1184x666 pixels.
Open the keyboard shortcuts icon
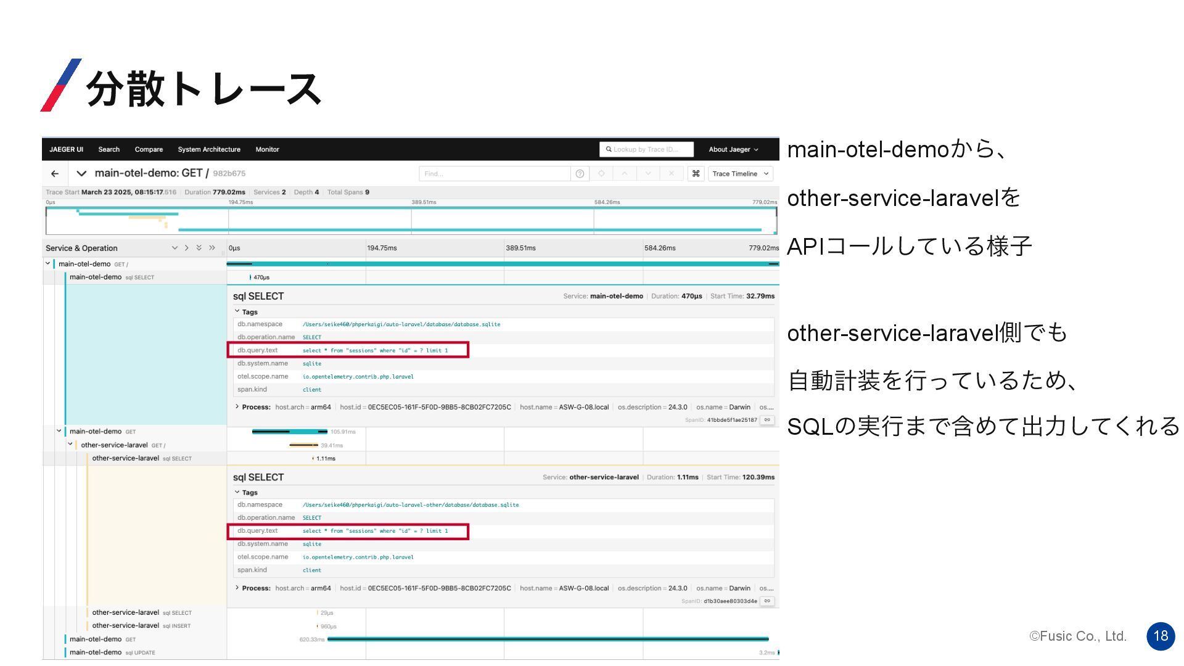click(696, 174)
